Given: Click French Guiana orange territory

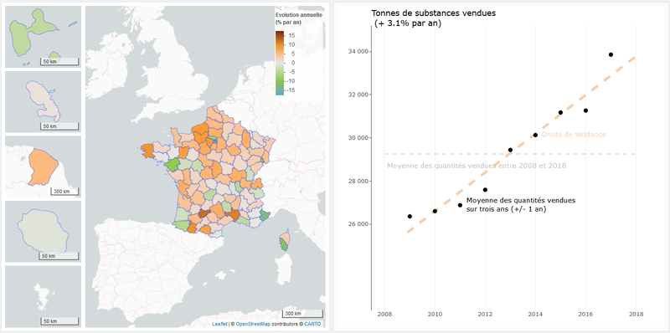Looking at the screenshot, I should coord(43,167).
